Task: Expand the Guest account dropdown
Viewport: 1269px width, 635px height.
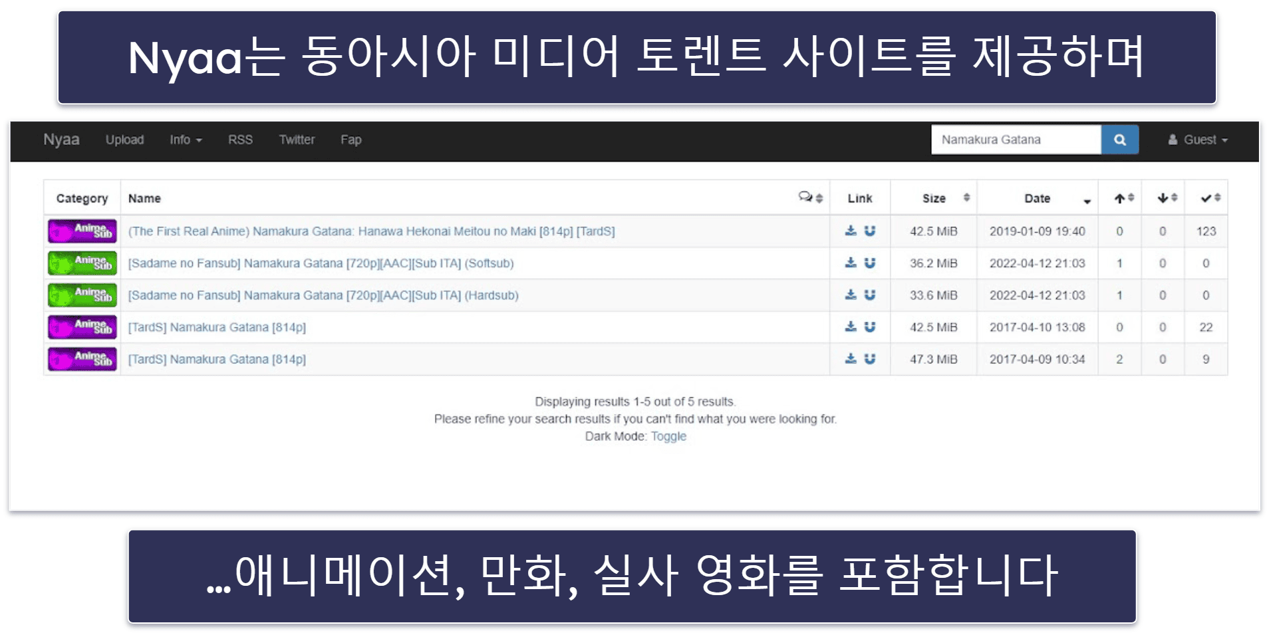Action: coord(1197,140)
